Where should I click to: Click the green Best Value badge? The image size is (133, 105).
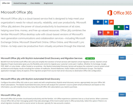point(90,58)
